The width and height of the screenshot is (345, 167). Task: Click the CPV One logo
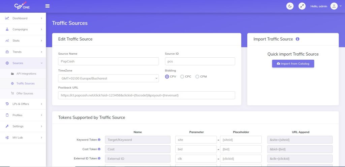[x=22, y=6]
